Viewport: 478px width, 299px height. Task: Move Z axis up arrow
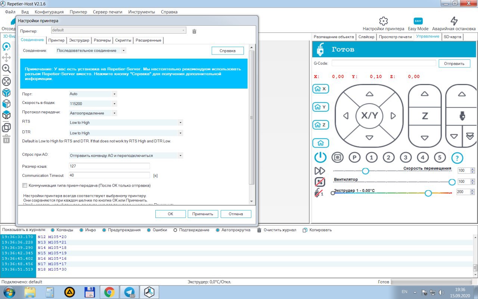pyautogui.click(x=425, y=94)
